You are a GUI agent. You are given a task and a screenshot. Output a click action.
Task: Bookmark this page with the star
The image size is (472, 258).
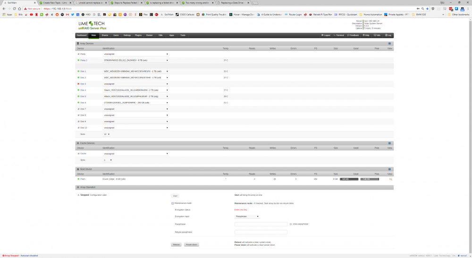coord(427,8)
